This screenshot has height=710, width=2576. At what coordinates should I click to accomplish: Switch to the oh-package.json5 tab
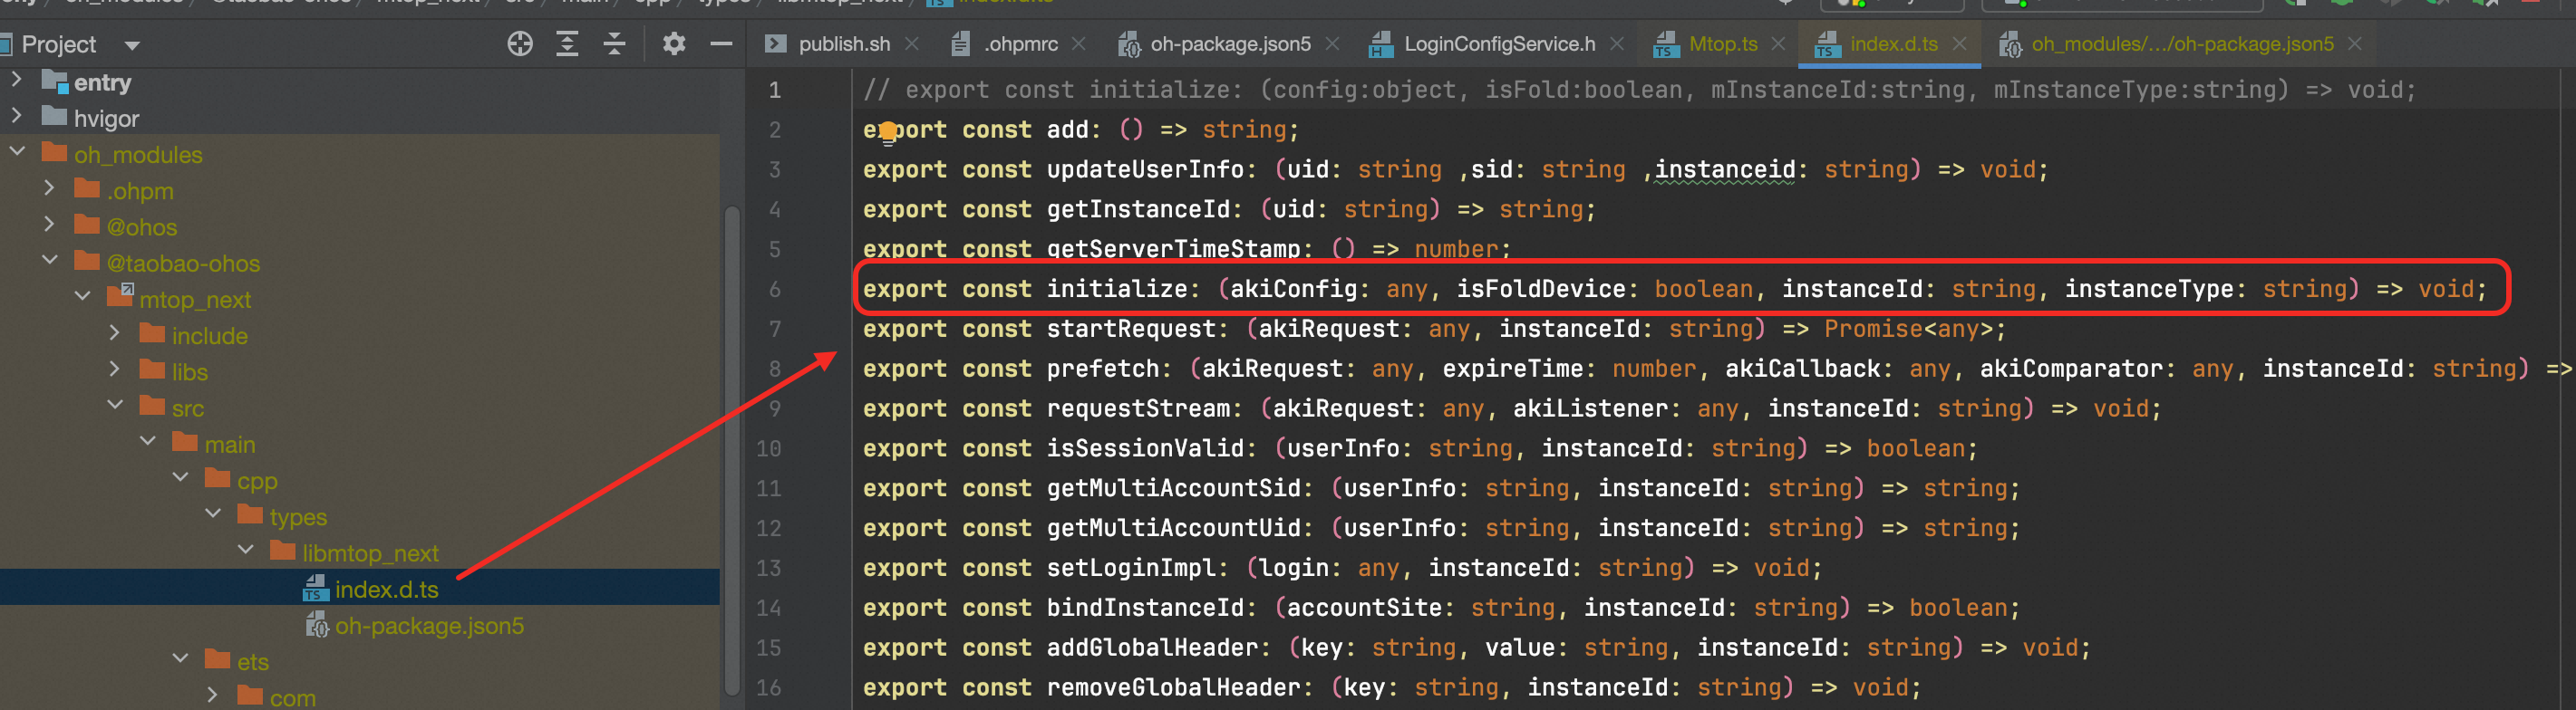click(x=1229, y=44)
